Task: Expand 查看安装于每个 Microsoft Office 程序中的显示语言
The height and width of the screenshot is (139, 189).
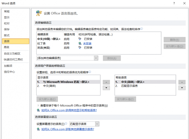Action: point(38,106)
